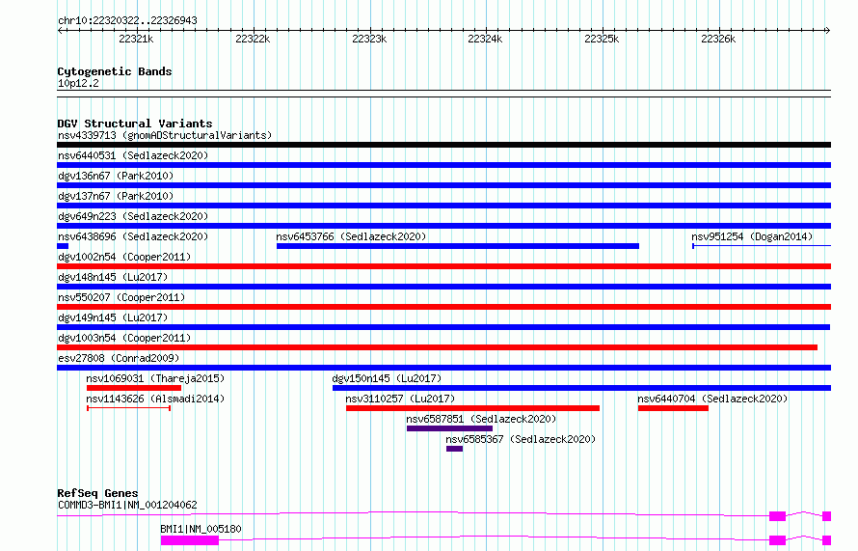Click the 22326k ruler tick label
Image resolution: width=858 pixels, height=551 pixels.
point(718,39)
